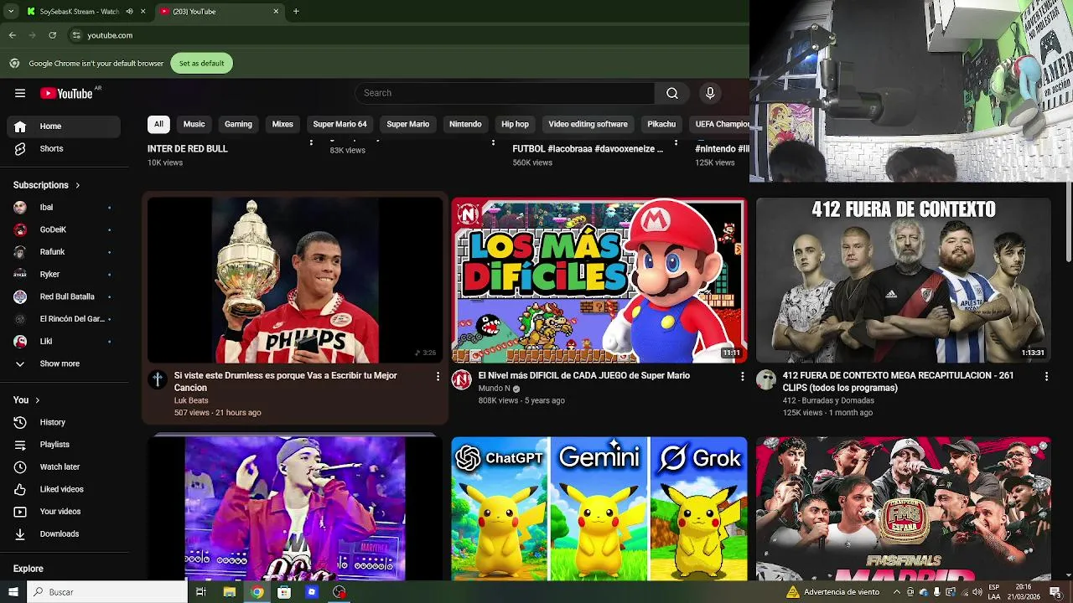The width and height of the screenshot is (1073, 603).
Task: Select the Super Mario 64 chip
Action: pos(340,124)
